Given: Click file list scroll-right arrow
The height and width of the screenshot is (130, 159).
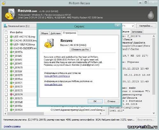Looking at the screenshot, I should 100,114.
